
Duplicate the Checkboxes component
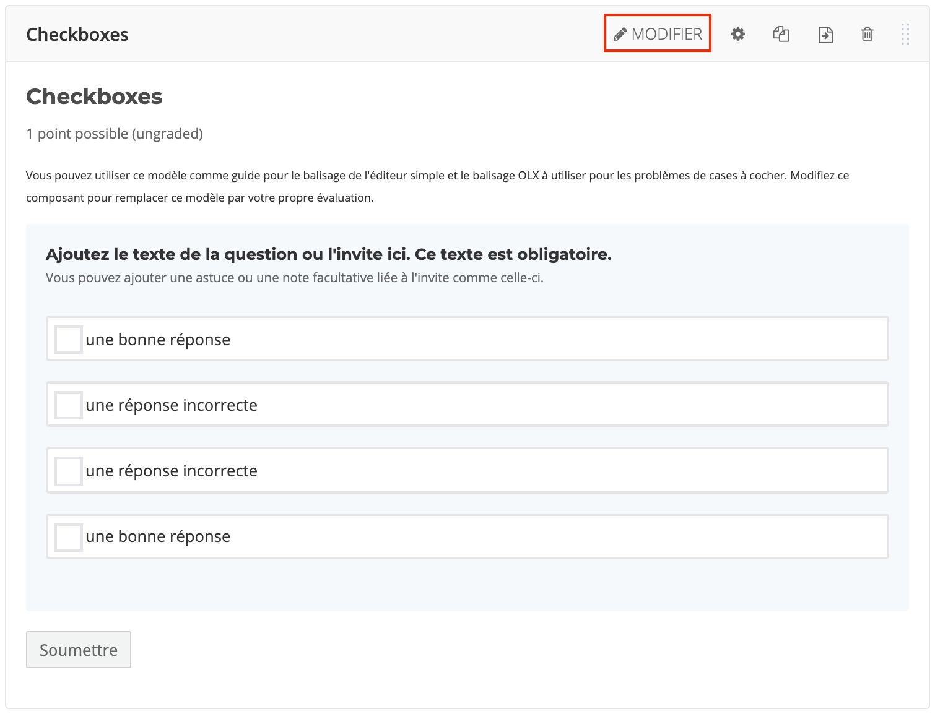781,35
